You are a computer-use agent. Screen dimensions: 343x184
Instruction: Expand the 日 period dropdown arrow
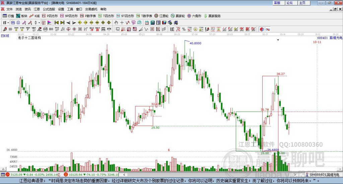tap(8, 23)
